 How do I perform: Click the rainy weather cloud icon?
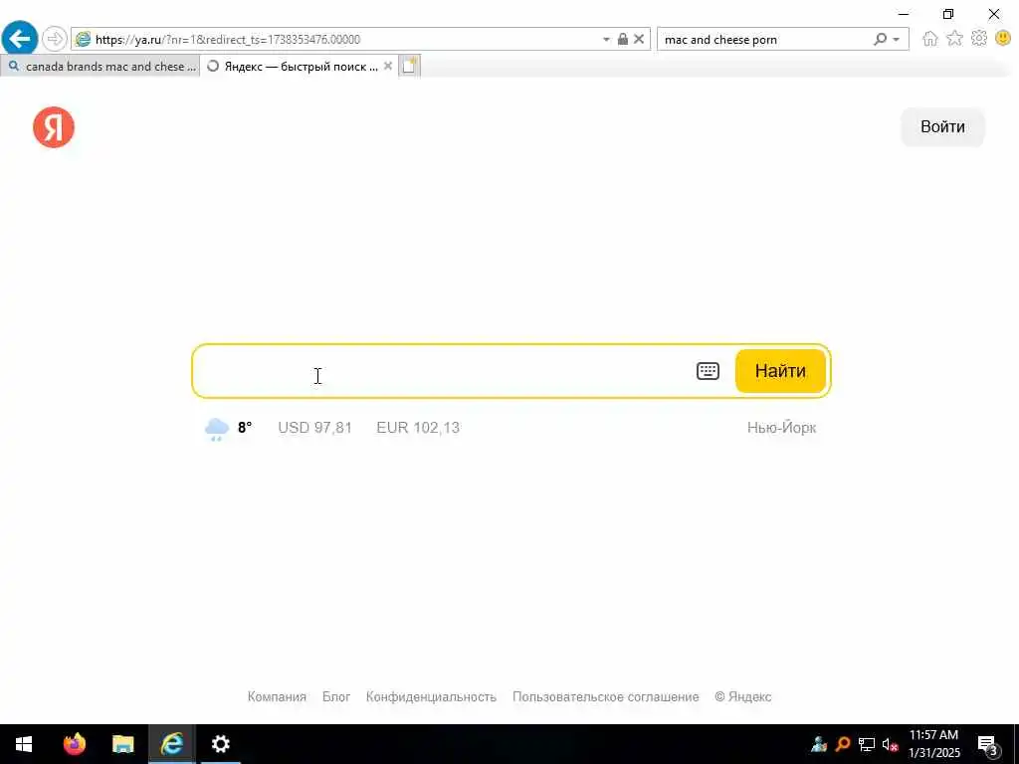coord(217,429)
